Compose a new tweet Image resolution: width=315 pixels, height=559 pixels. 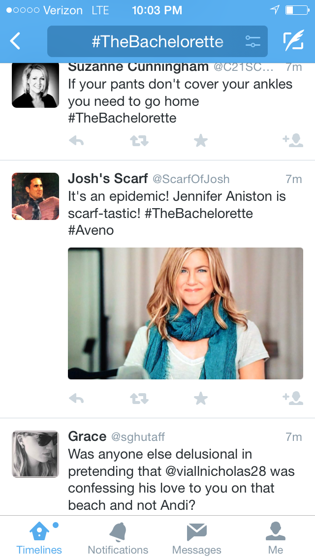(x=293, y=41)
